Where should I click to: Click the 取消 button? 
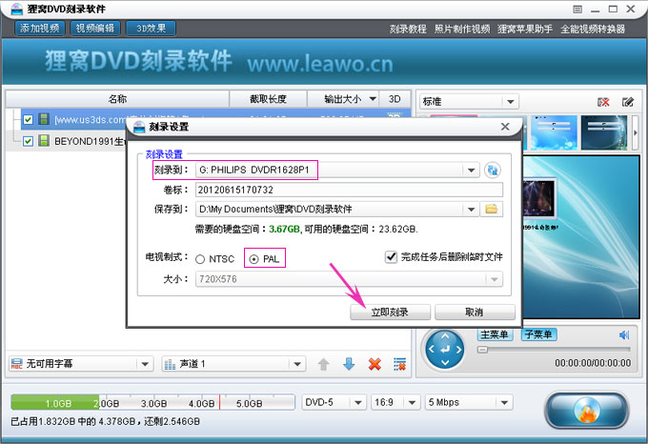[475, 312]
